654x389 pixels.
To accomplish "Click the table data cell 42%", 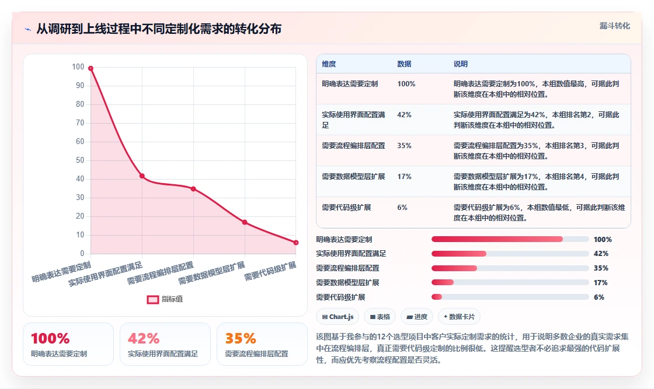I will (404, 115).
